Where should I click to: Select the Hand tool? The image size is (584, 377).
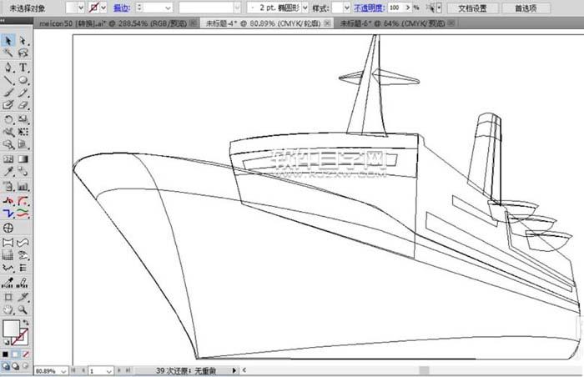coord(8,309)
